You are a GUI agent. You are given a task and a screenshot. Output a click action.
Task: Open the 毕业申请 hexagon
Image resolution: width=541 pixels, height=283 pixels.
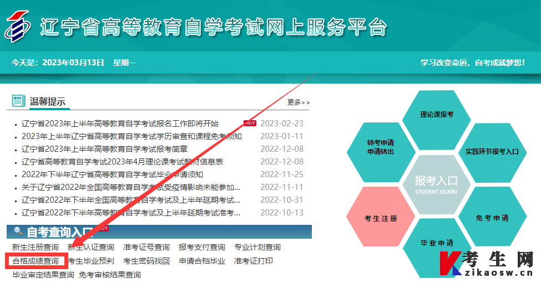tap(437, 248)
